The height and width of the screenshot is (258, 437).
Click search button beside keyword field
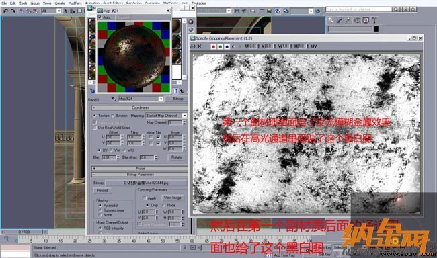[x=395, y=9]
